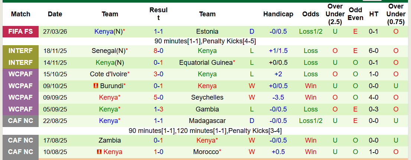Click the 5-0 score against Seychelles
The image size is (411, 160).
coord(158,97)
